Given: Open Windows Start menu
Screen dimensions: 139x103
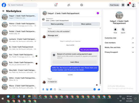Looking at the screenshot, I should click(x=3, y=99).
